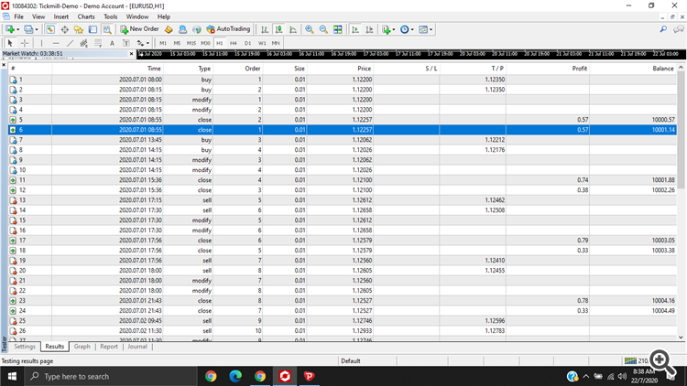
Task: Toggle the Strategy Tester icon
Action: point(107,29)
